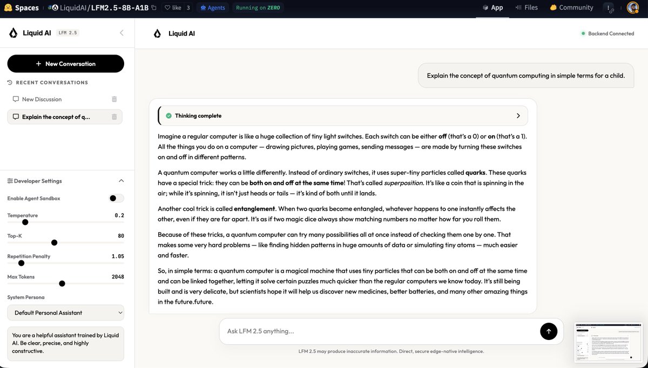Delete the Explain the concept conversation
Viewport: 648px width, 368px height.
[114, 117]
